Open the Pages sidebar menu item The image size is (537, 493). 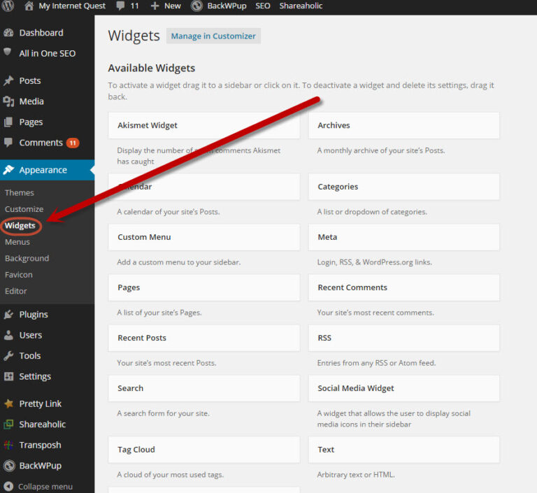coord(31,122)
